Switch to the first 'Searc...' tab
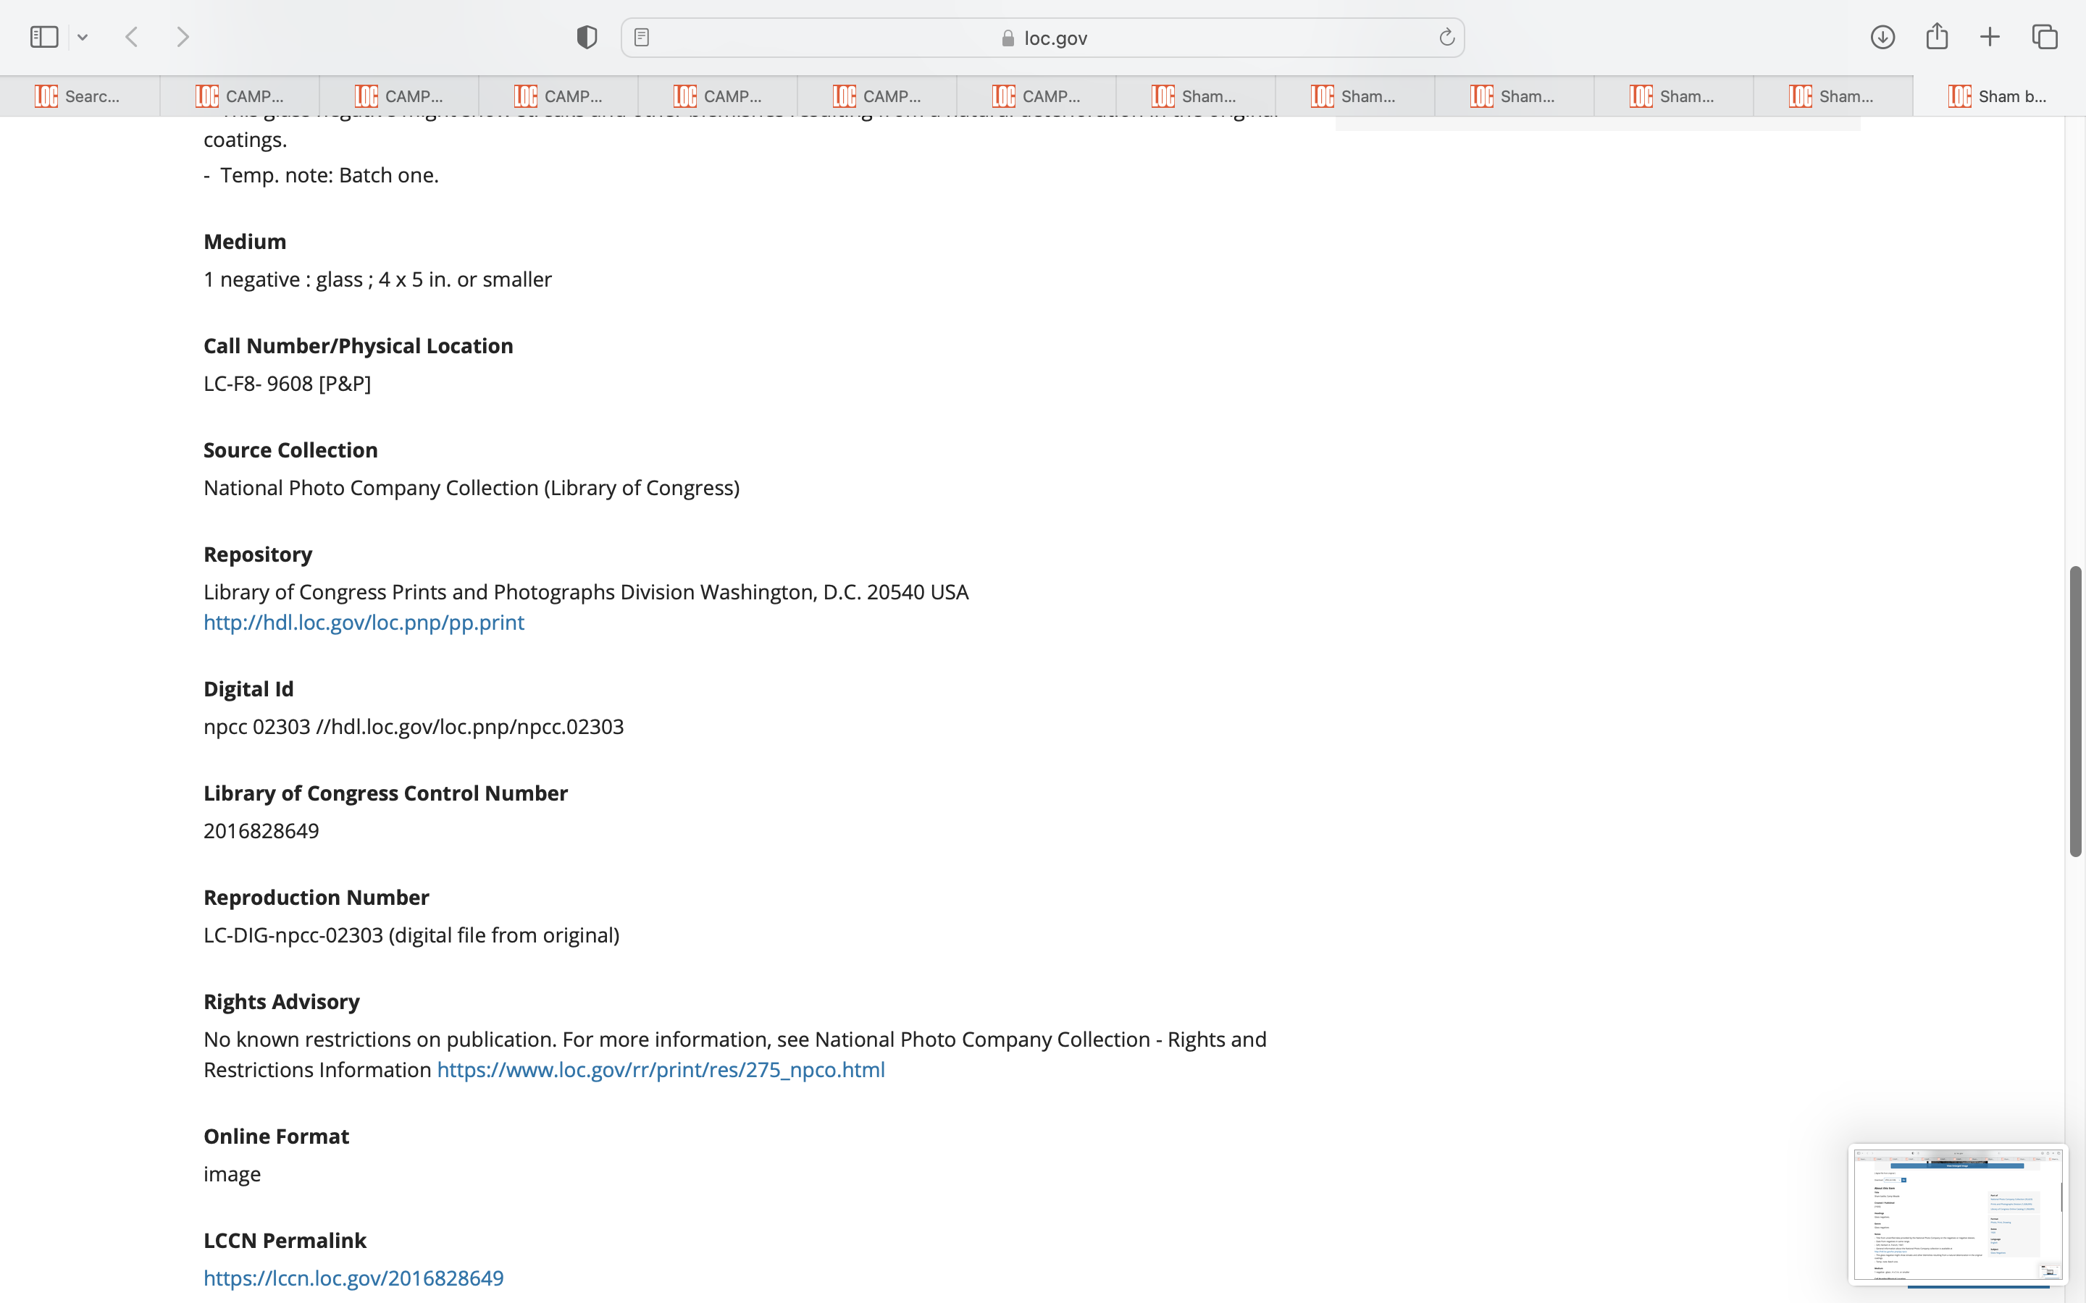The height and width of the screenshot is (1303, 2086). [x=79, y=96]
